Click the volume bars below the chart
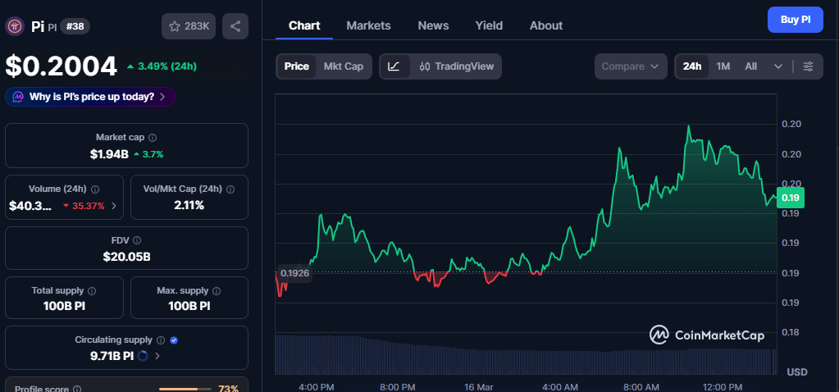 pyautogui.click(x=526, y=354)
